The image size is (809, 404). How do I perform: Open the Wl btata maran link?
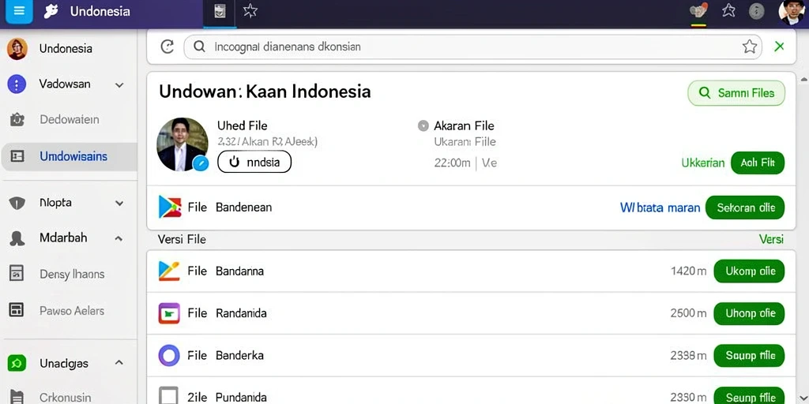(x=660, y=208)
